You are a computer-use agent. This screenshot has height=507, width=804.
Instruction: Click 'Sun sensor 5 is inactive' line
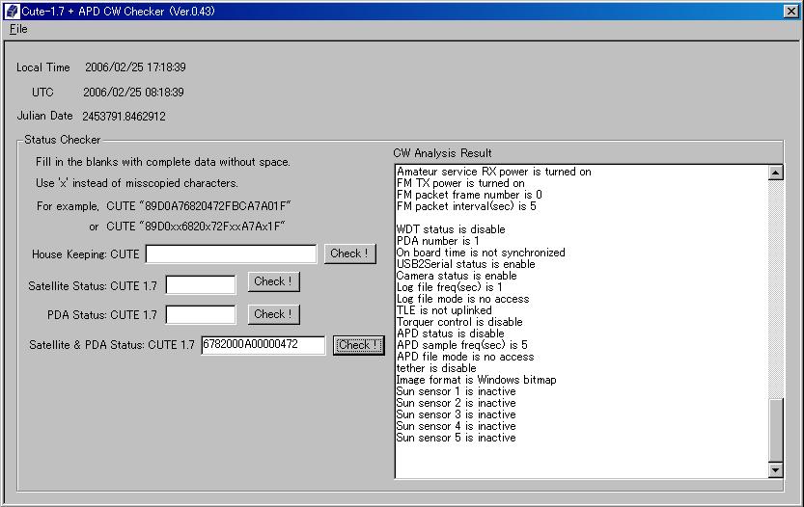pyautogui.click(x=456, y=438)
